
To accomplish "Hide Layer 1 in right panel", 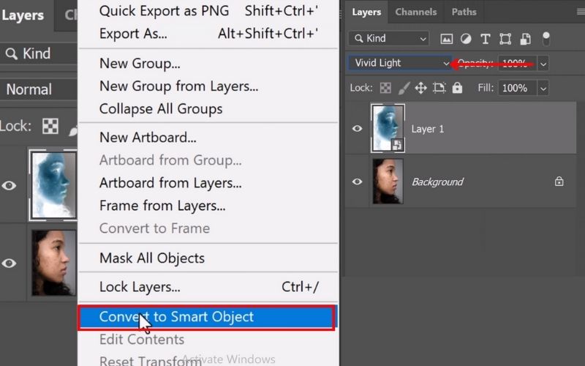I will (x=357, y=129).
